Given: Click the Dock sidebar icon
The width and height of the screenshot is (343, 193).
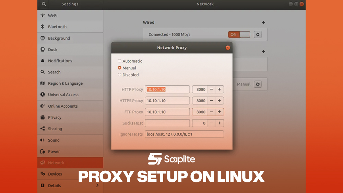Looking at the screenshot, I should [43, 49].
